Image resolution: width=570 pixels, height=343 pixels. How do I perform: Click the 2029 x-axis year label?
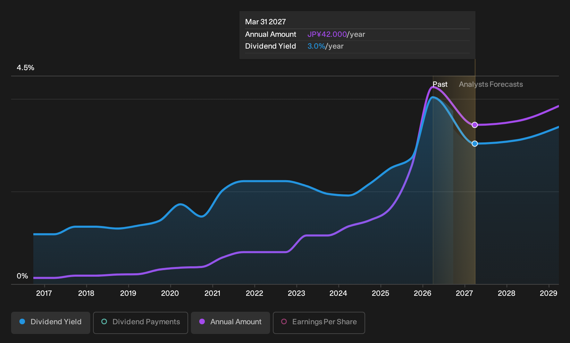click(548, 293)
